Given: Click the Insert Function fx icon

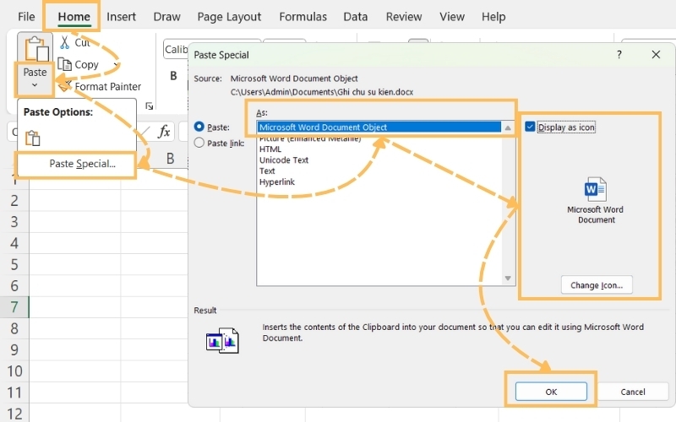Looking at the screenshot, I should [x=164, y=131].
